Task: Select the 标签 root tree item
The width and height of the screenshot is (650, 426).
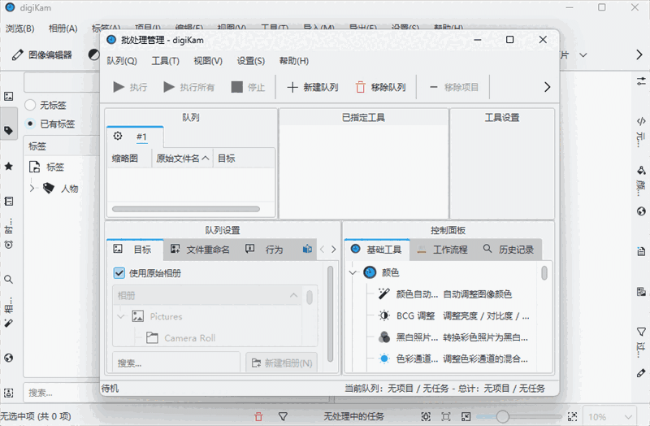Action: (x=47, y=167)
